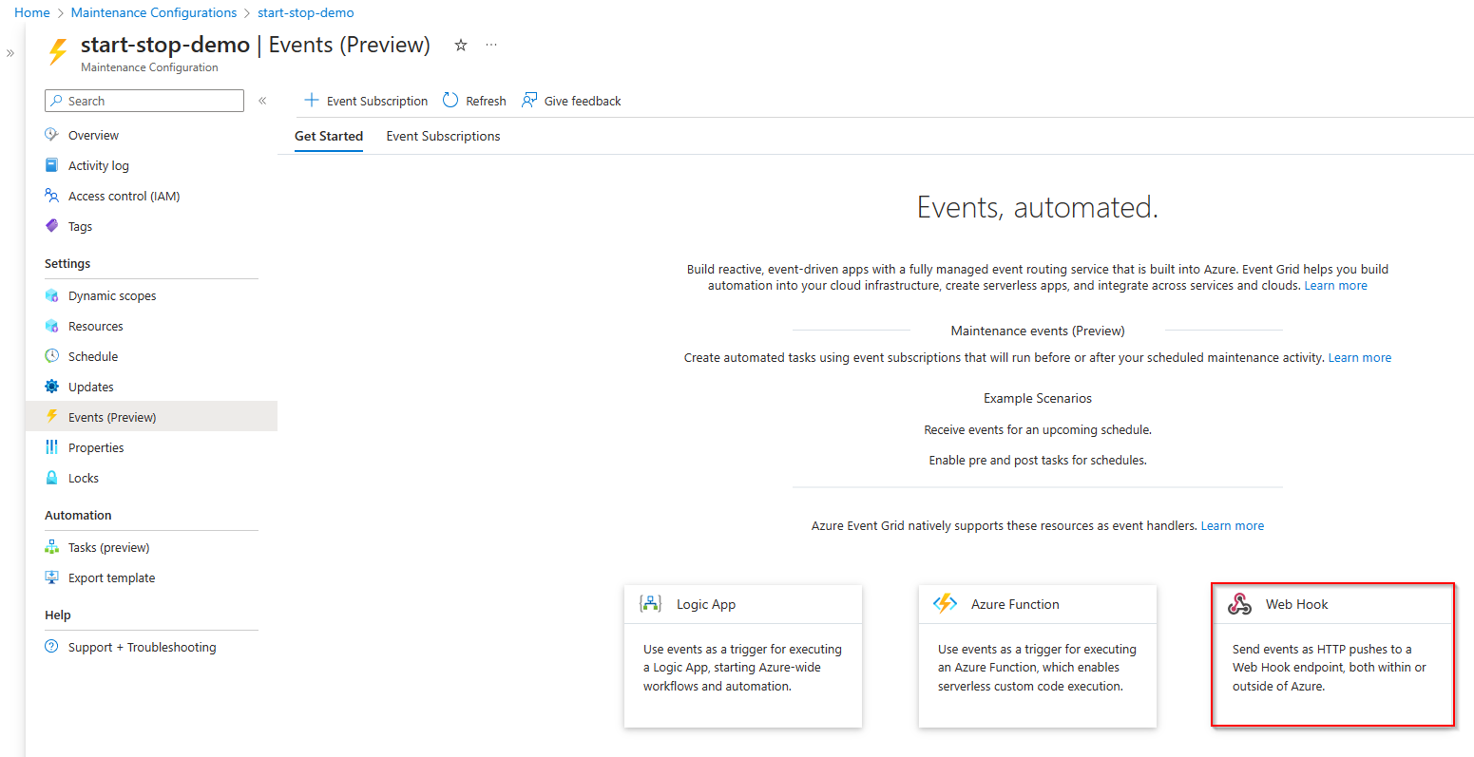The height and width of the screenshot is (757, 1474).
Task: Click the Resources cube icon
Action: coord(52,326)
